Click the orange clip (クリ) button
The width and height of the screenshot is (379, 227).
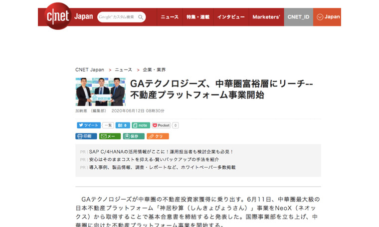click(158, 136)
